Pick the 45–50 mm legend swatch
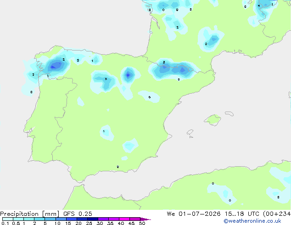The image size is (291, 225). pos(135,219)
